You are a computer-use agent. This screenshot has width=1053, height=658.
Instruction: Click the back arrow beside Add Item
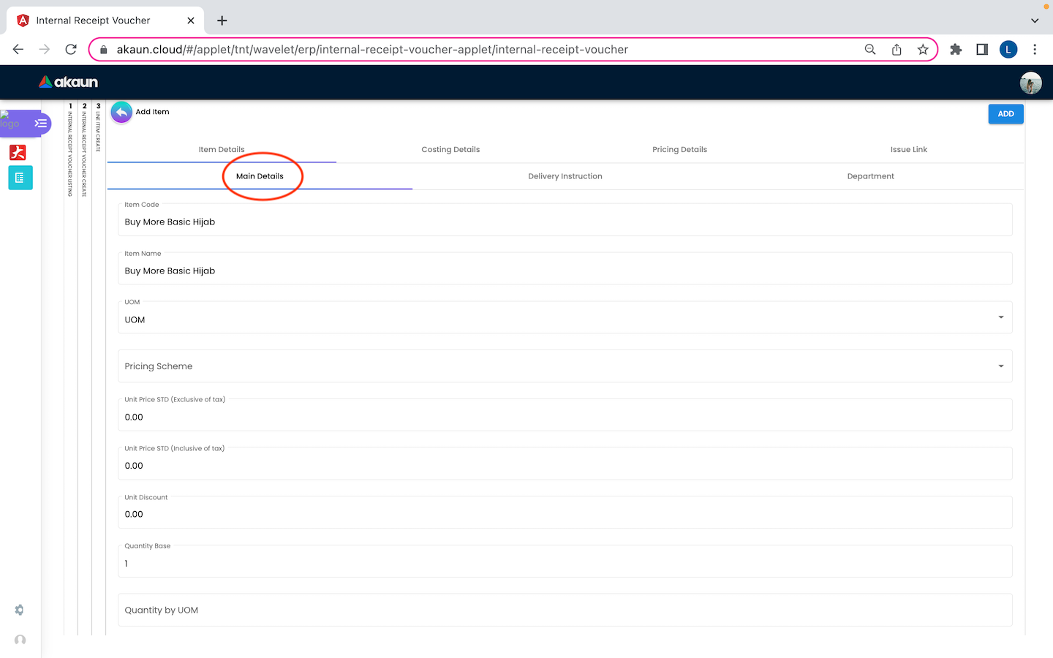[121, 113]
